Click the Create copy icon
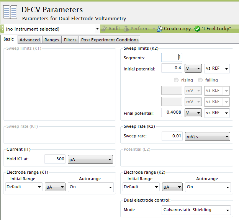Screen dimensions: 239x220 [x=160, y=29]
